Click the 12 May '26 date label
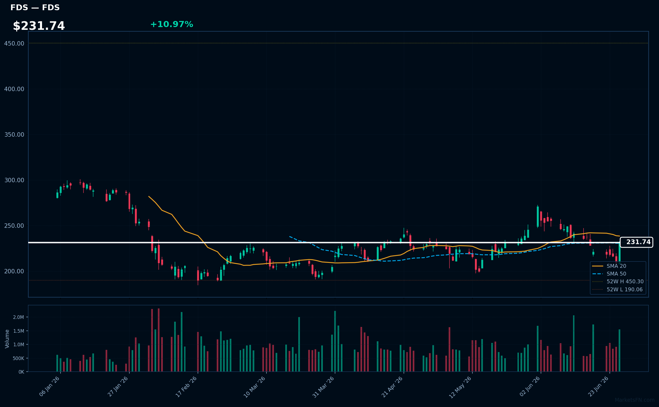 460,387
